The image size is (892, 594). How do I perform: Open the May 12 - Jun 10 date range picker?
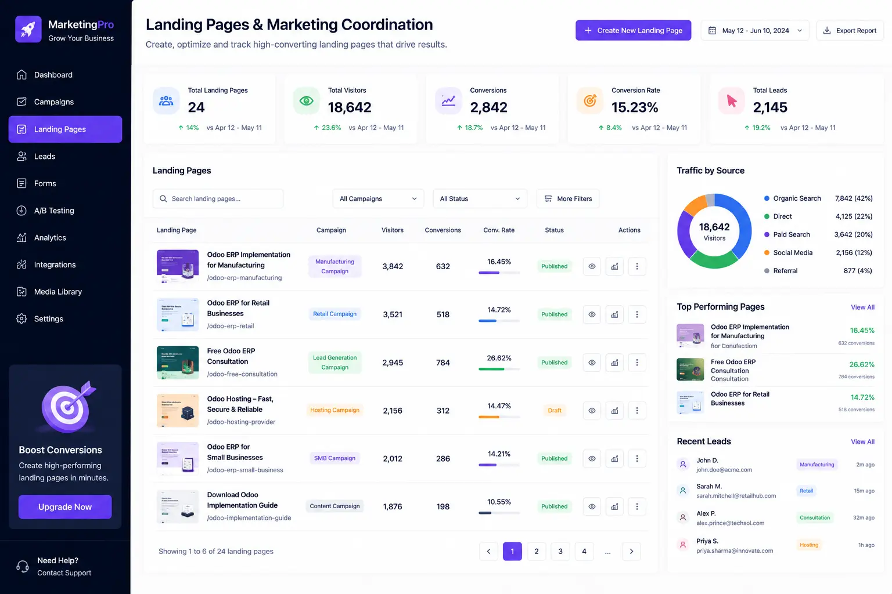pos(755,30)
